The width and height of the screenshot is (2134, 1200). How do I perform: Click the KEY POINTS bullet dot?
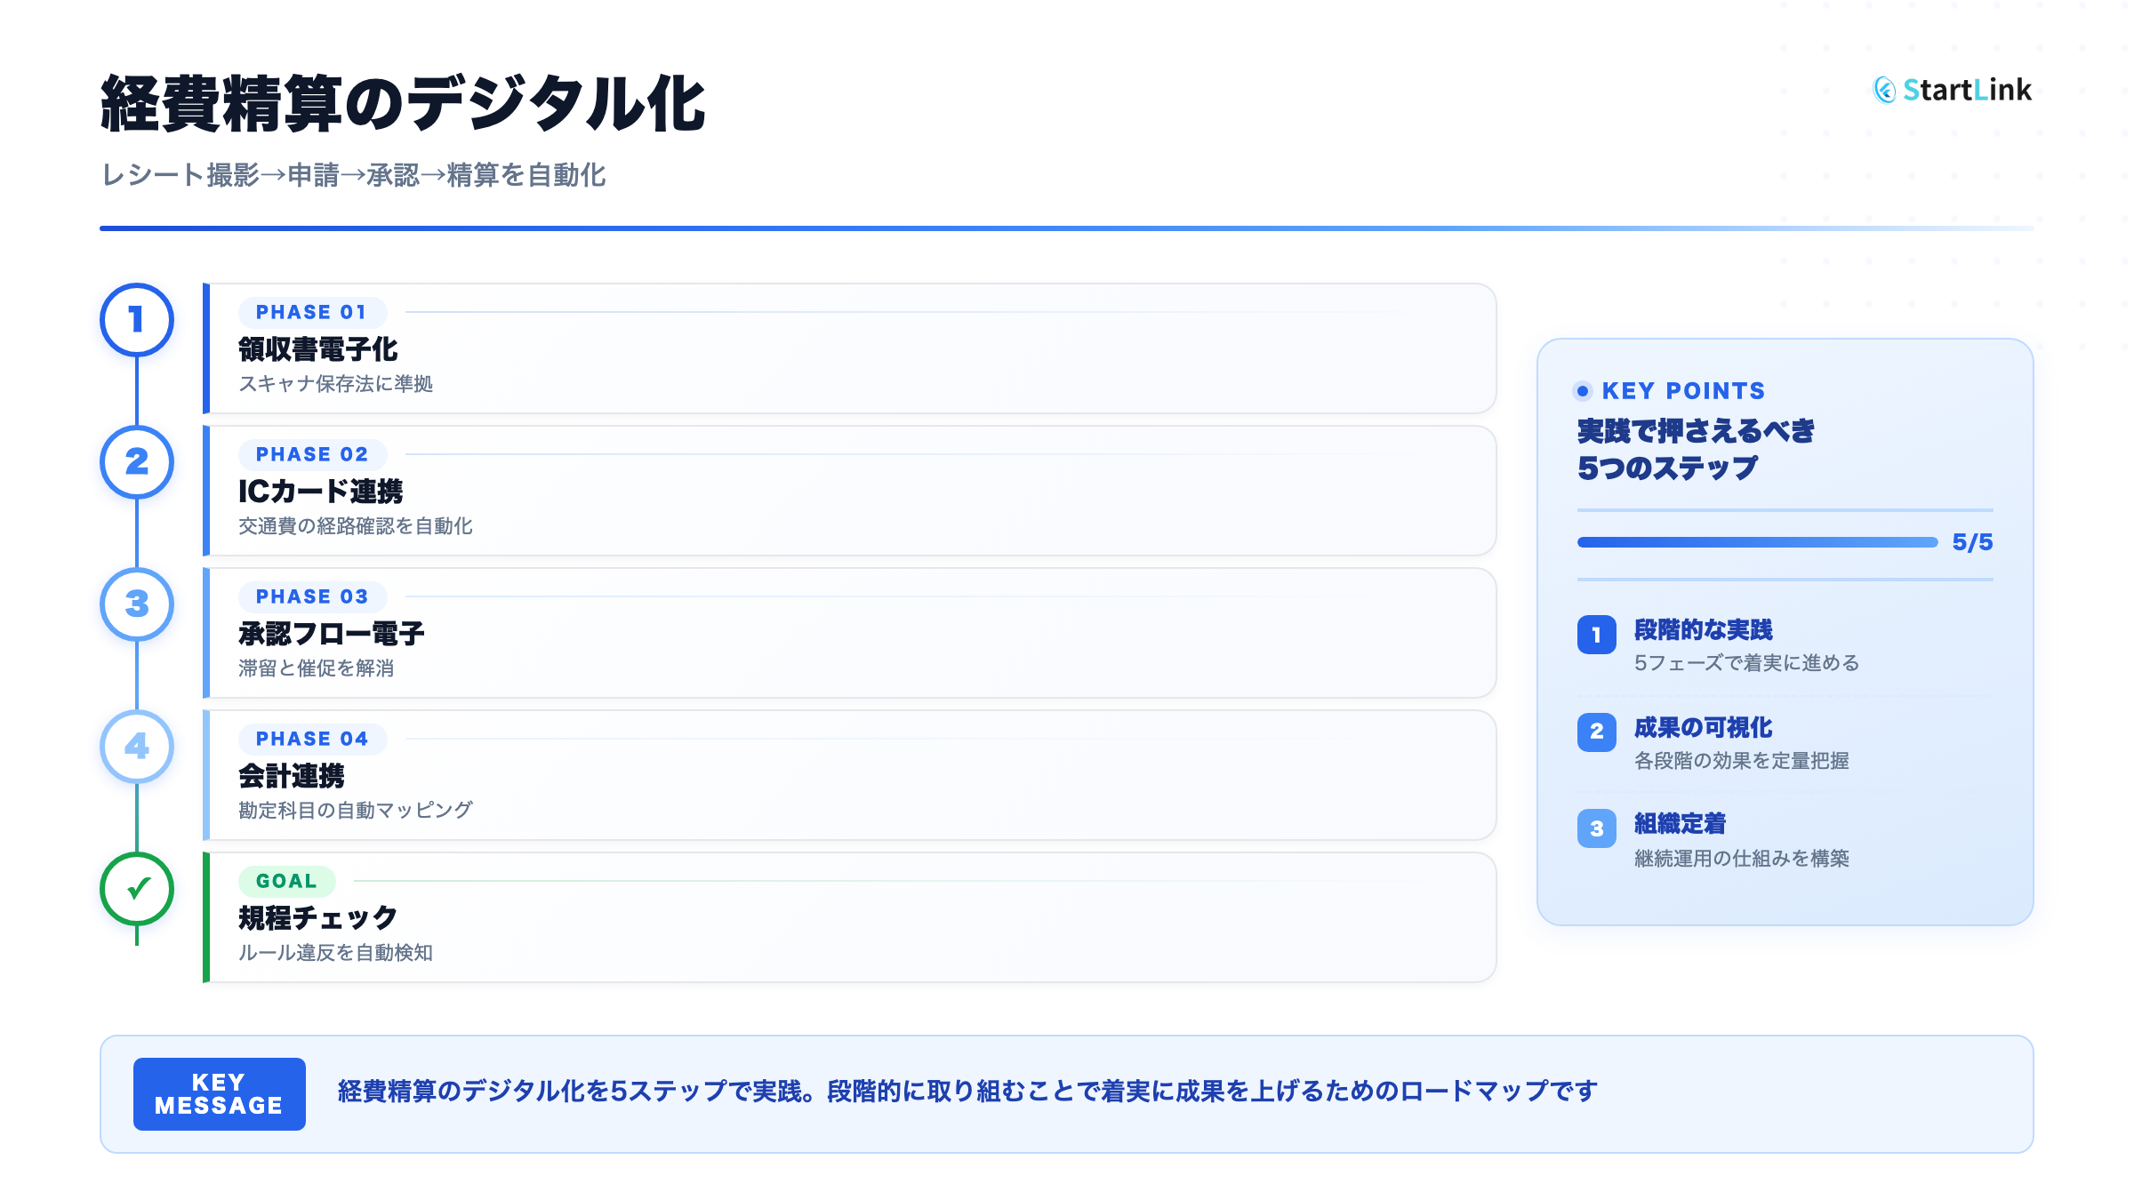click(x=1582, y=391)
